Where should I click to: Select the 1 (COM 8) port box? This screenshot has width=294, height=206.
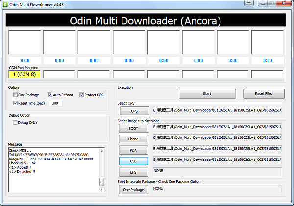pyautogui.click(x=24, y=74)
